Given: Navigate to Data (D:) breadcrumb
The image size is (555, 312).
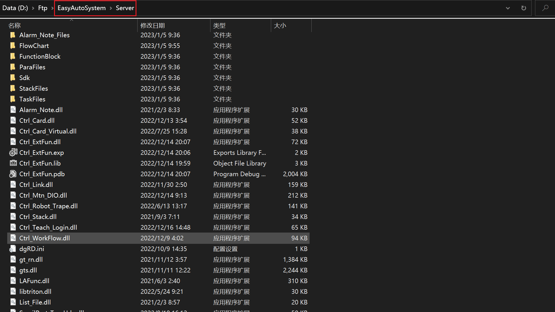Looking at the screenshot, I should pyautogui.click(x=15, y=8).
